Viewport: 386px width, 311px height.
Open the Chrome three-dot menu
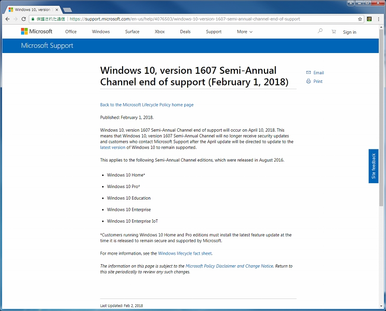click(x=379, y=19)
